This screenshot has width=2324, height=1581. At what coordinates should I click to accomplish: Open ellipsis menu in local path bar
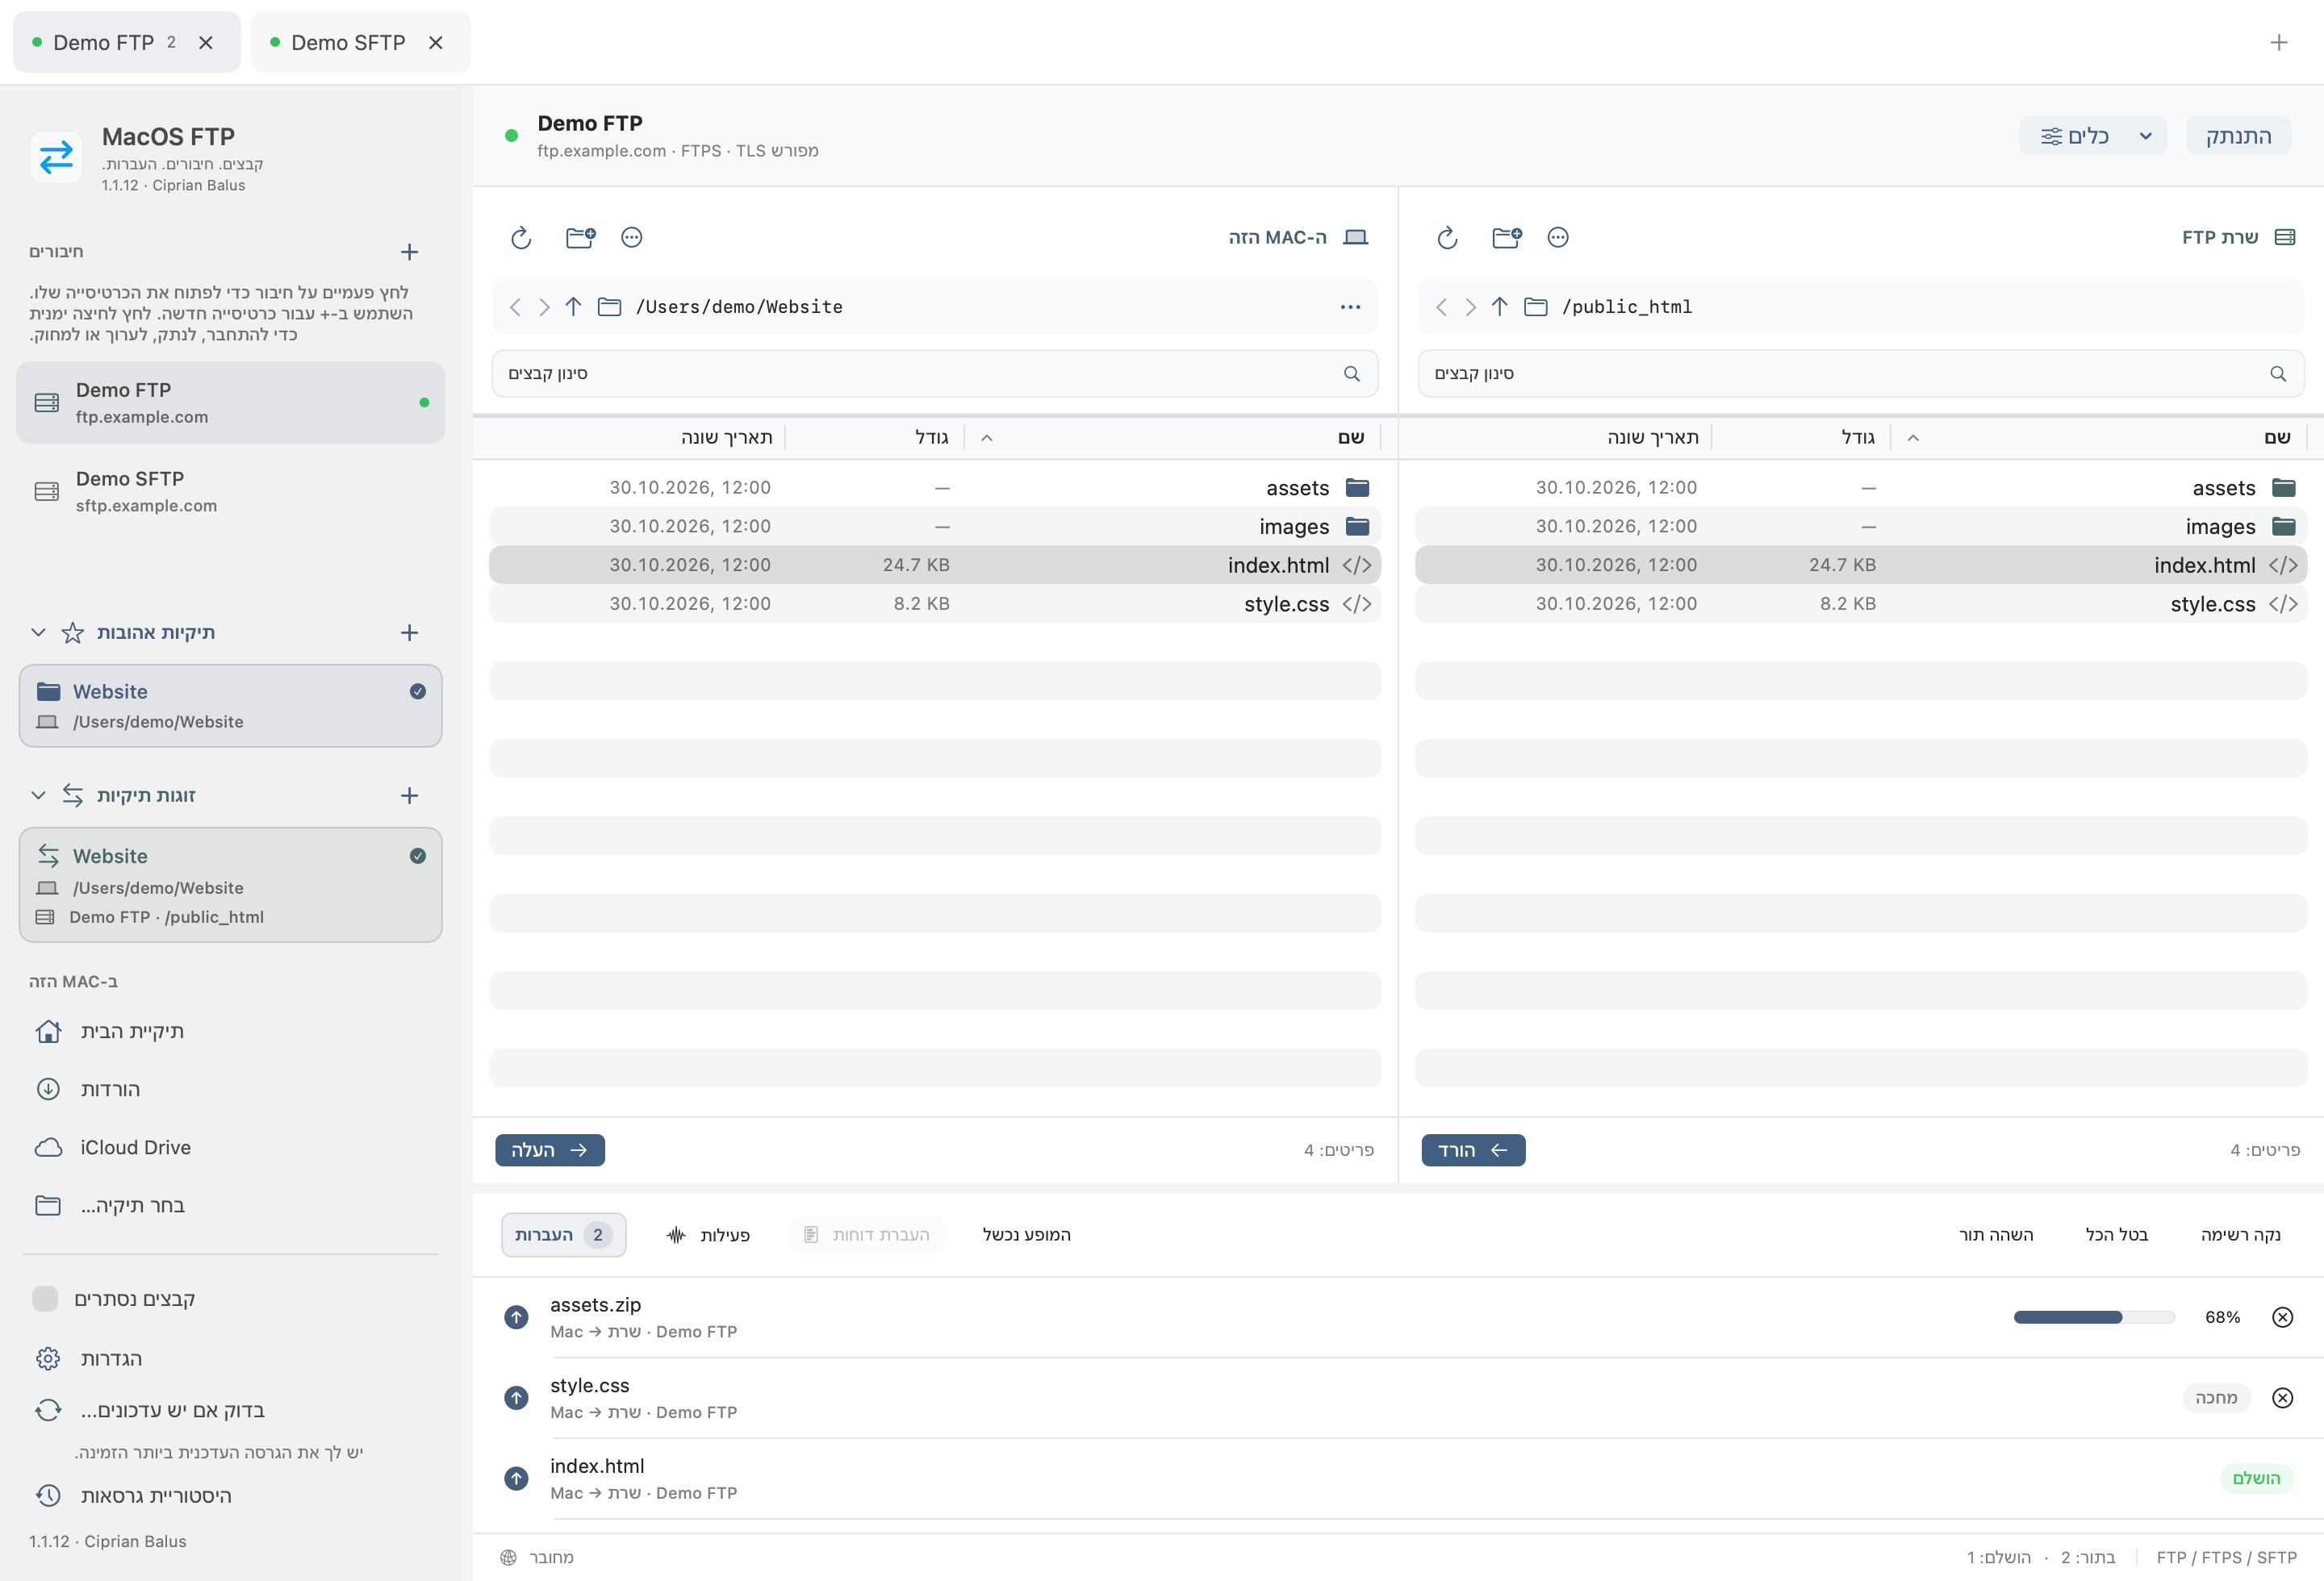pos(1350,307)
